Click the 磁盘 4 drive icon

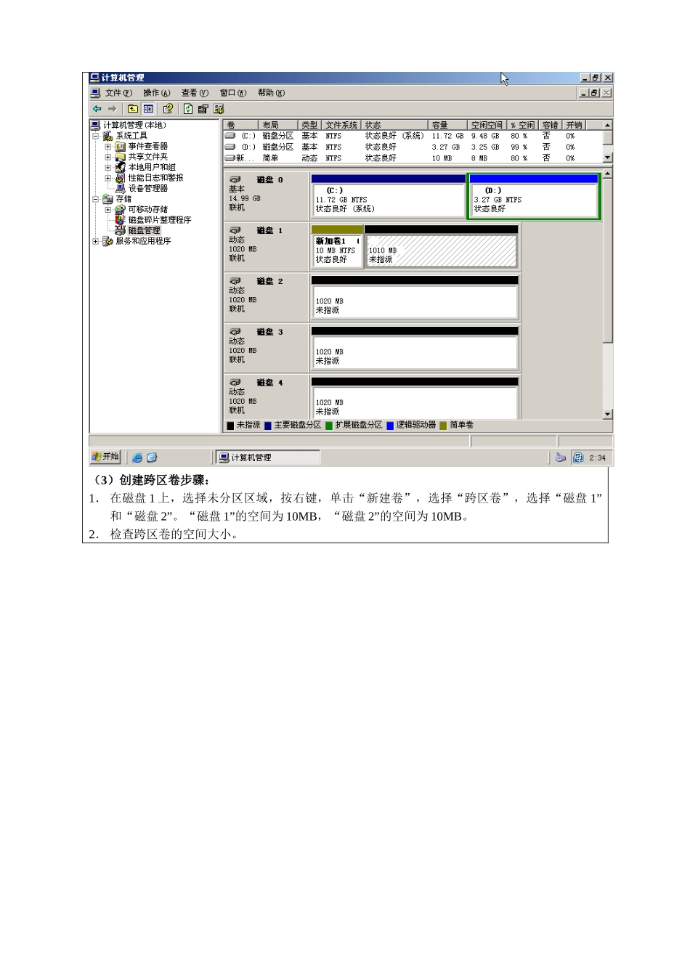[235, 382]
